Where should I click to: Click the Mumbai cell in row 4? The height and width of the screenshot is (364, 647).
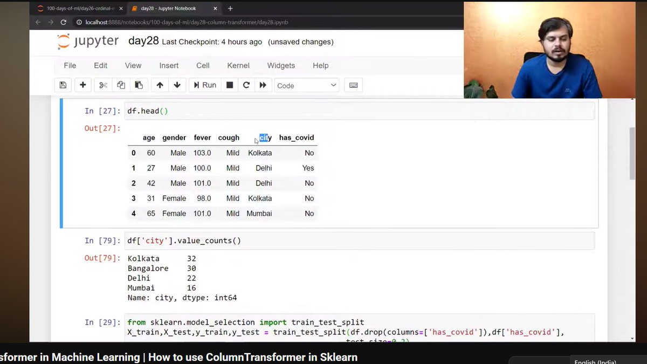pyautogui.click(x=259, y=214)
